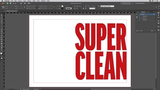Select the Selection tool
Screen dimensions: 160x90
(2, 13)
